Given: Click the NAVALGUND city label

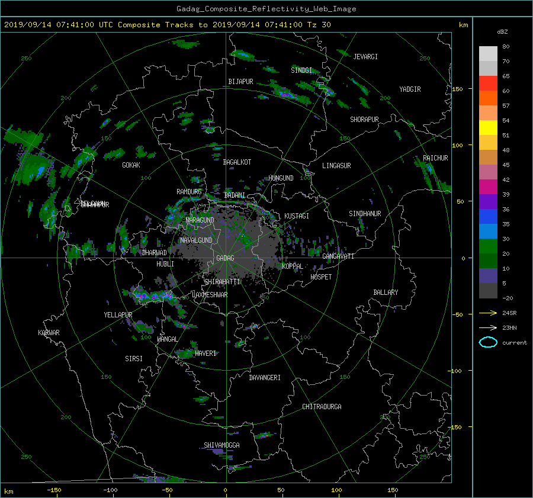Looking at the screenshot, I should click(x=196, y=240).
